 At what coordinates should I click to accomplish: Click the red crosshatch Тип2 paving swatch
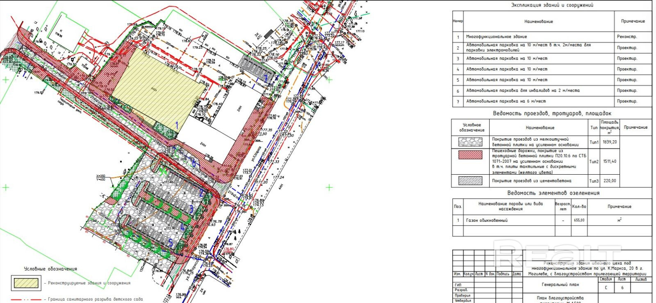[470, 154]
